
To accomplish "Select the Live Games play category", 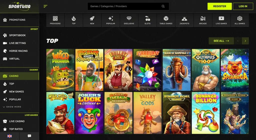I will (221, 20).
